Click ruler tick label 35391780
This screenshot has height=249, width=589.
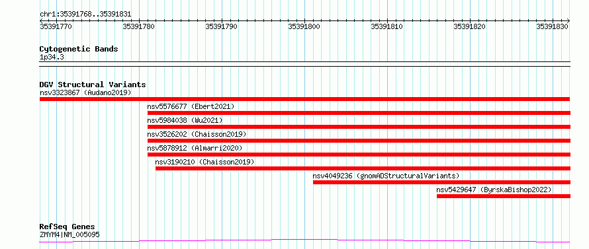(139, 26)
